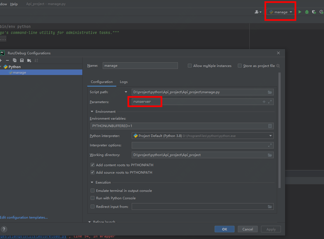Enable Allow multiple instances

click(189, 66)
